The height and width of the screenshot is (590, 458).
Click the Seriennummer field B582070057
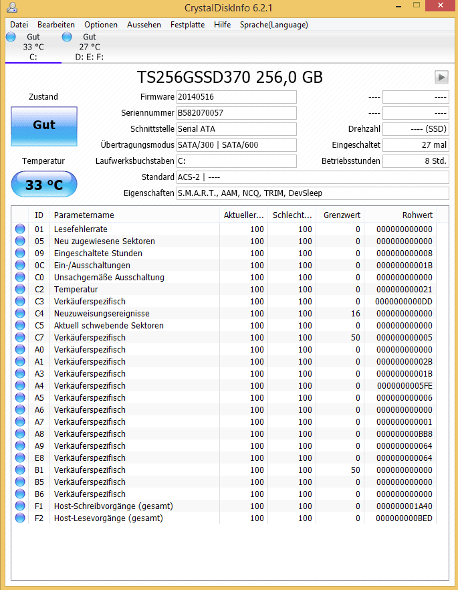237,113
